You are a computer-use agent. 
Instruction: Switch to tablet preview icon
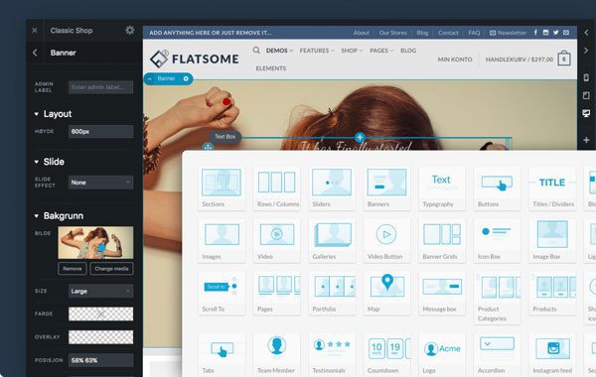586,95
